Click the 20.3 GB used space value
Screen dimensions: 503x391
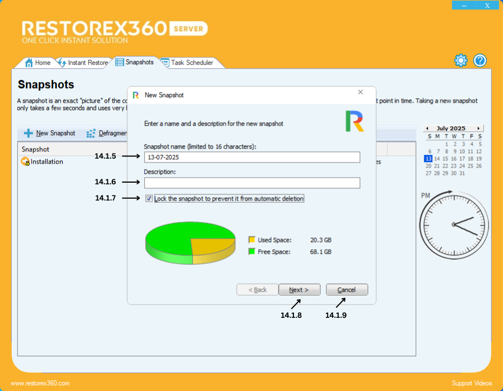321,240
